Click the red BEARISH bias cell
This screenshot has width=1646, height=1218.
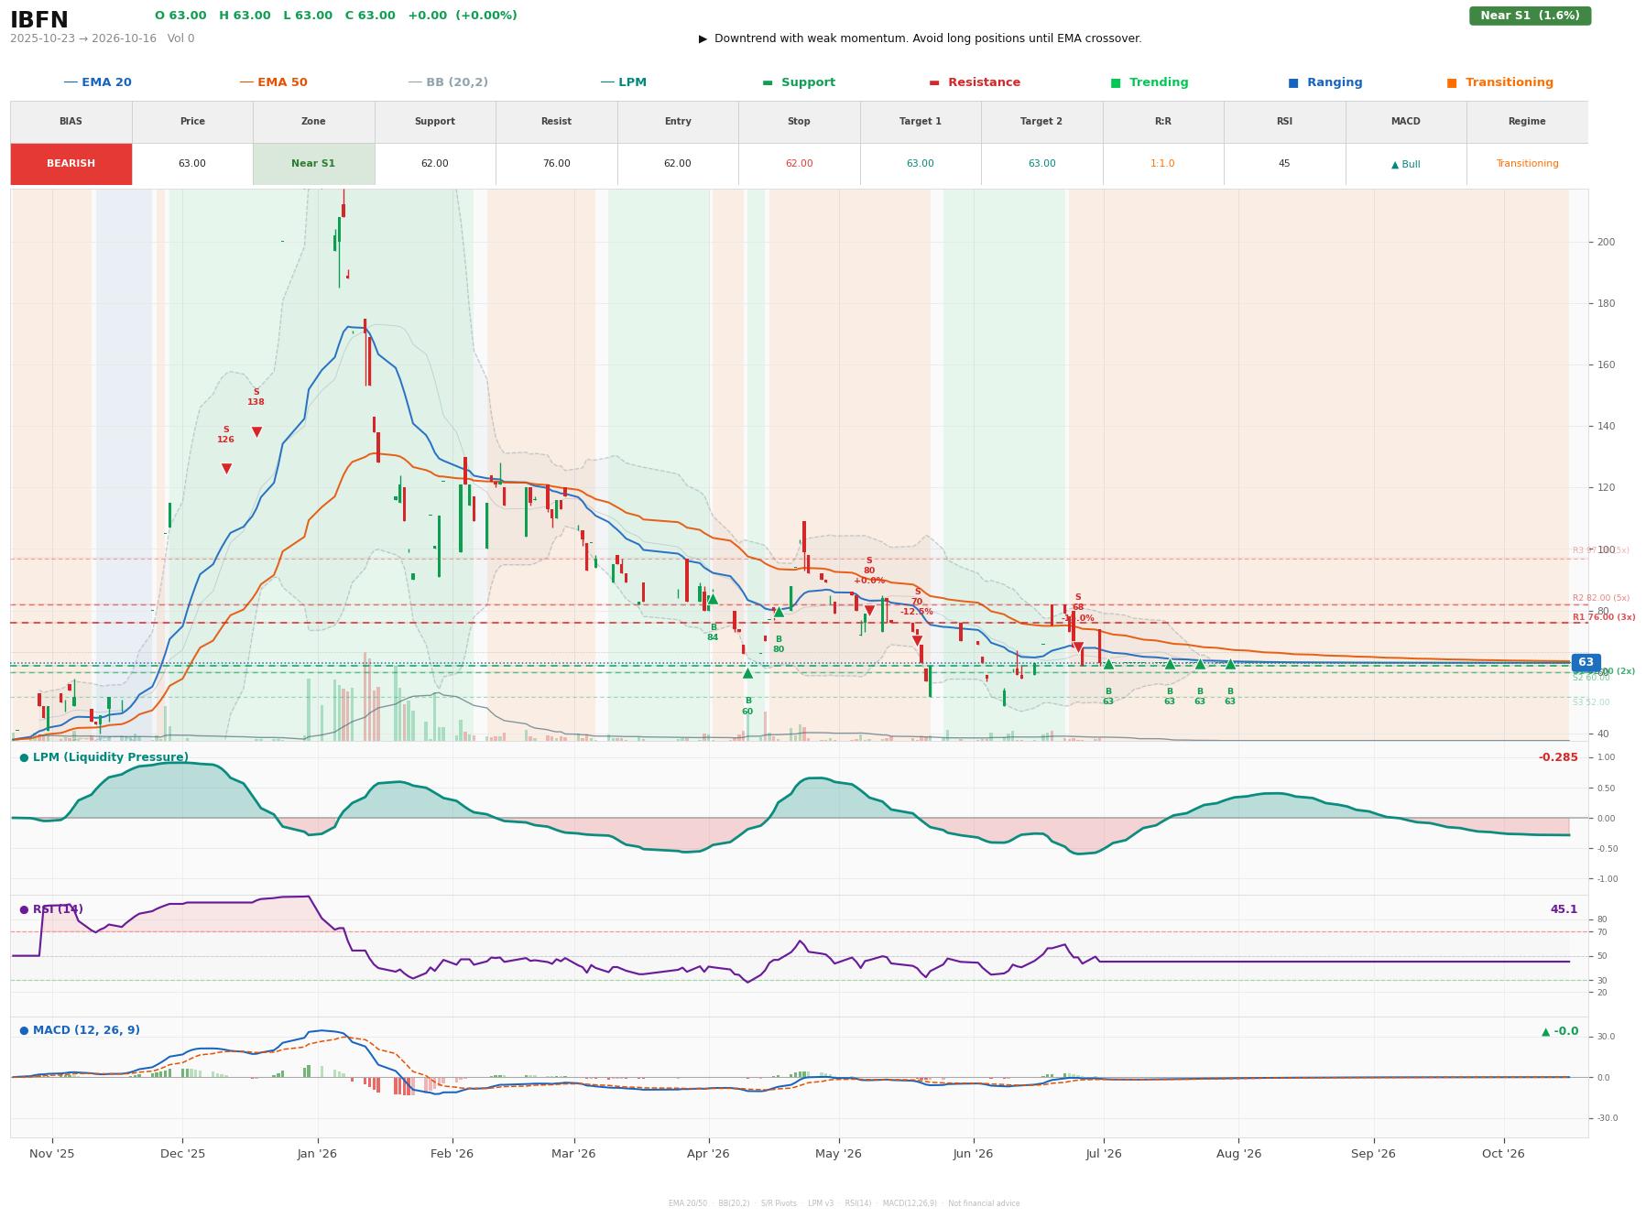[71, 164]
